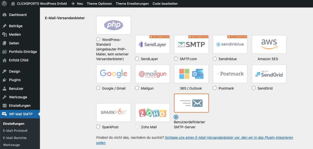Click the Recommended badge on SMTP.com card
This screenshot has width=313, height=149.
click(198, 37)
